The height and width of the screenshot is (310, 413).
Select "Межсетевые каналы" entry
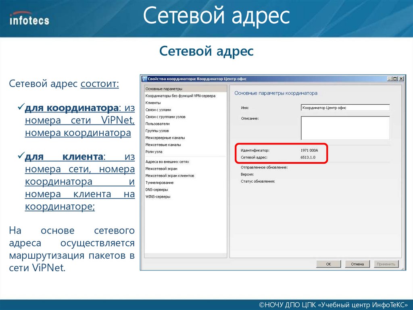[x=163, y=145]
